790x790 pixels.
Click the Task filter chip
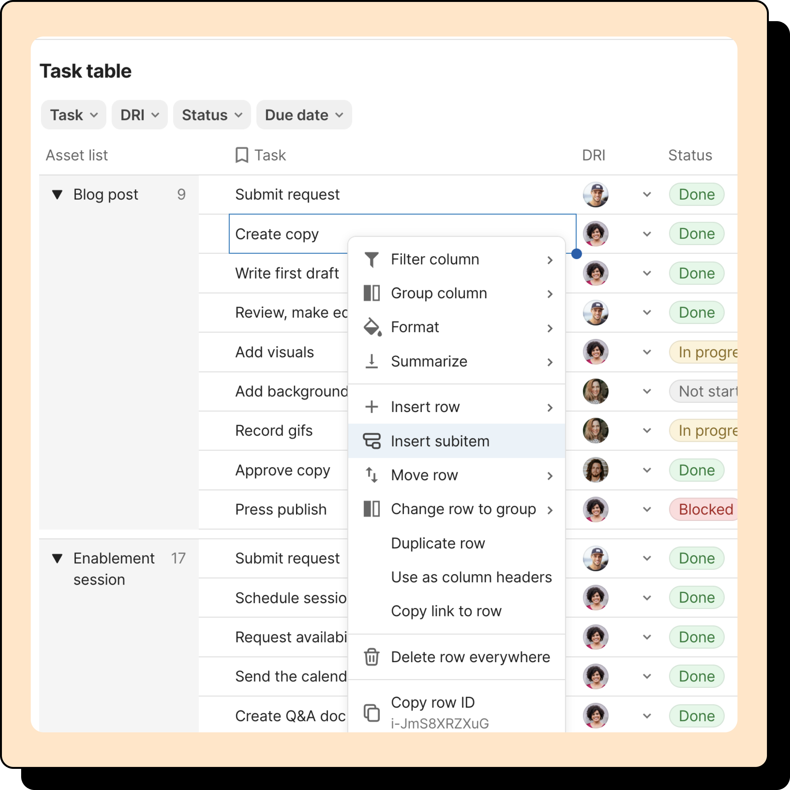click(x=74, y=115)
